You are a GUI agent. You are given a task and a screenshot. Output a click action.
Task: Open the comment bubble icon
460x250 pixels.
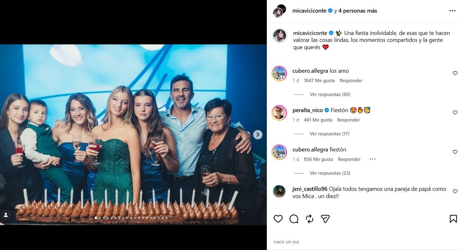294,219
